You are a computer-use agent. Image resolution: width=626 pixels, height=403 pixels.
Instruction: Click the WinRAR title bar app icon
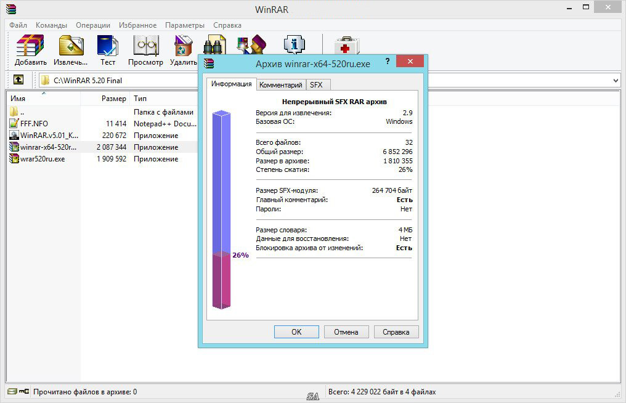pyautogui.click(x=11, y=9)
